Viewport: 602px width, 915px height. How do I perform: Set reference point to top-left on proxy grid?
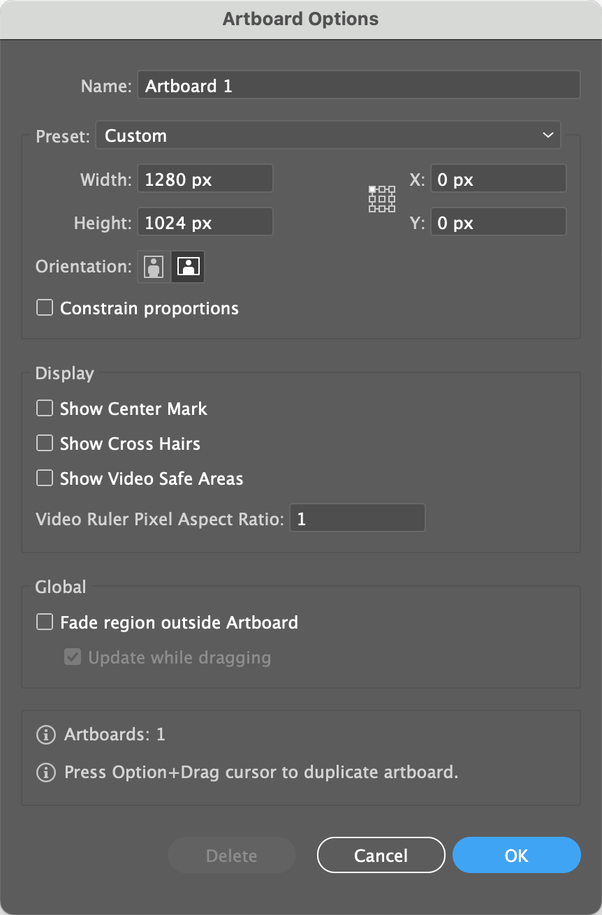pyautogui.click(x=372, y=189)
